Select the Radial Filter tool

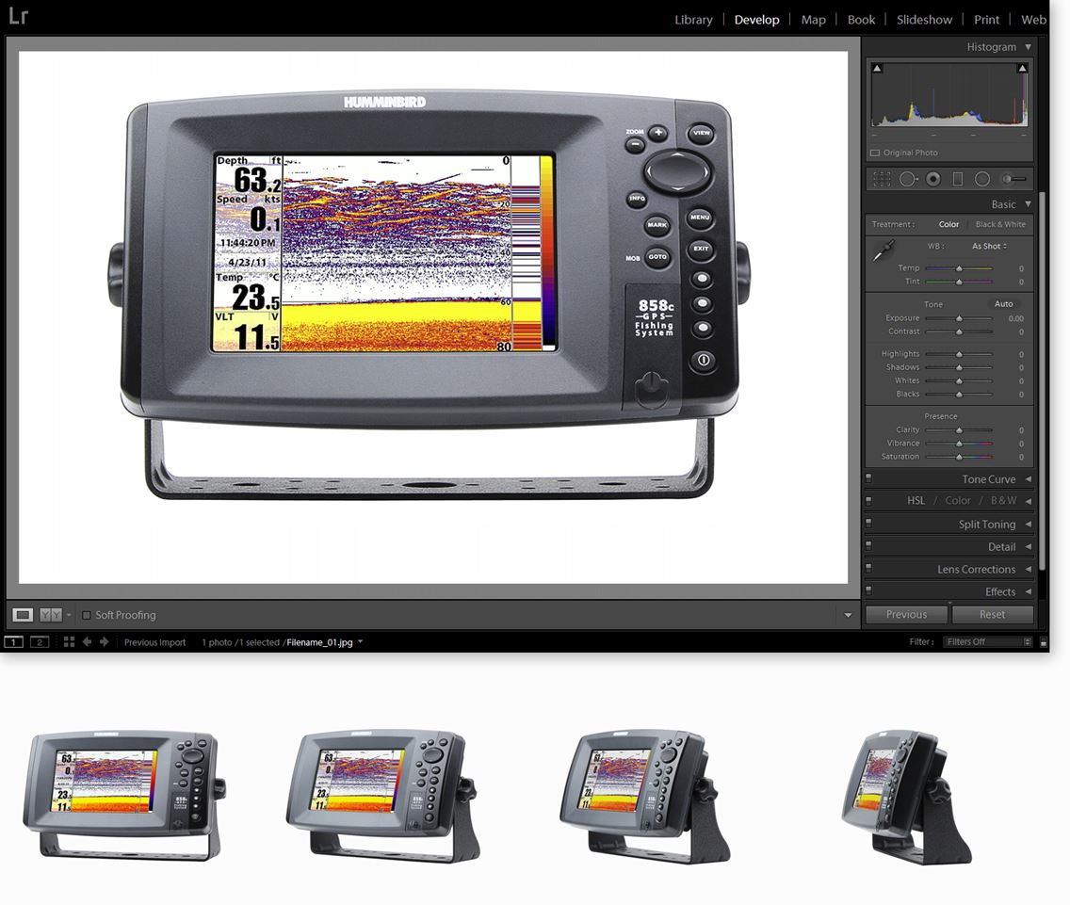pyautogui.click(x=983, y=179)
